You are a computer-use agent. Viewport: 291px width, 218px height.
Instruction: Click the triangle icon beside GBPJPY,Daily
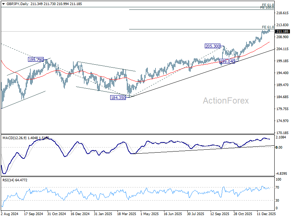tap(3, 3)
